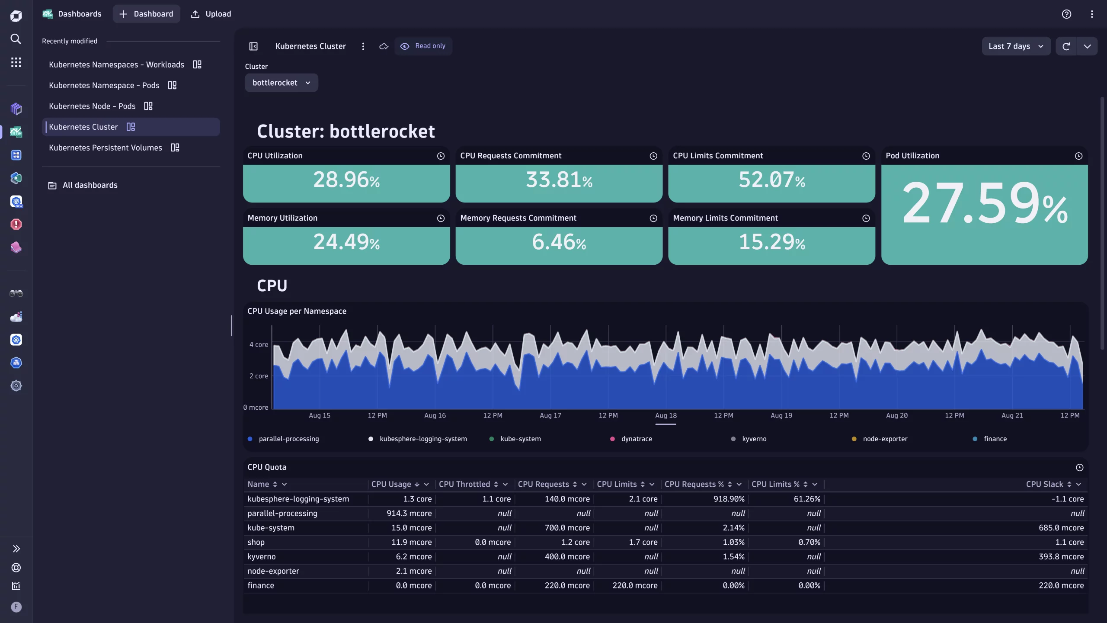This screenshot has height=623, width=1107.
Task: Open the settings gear at sidebar bottom
Action: point(16,385)
